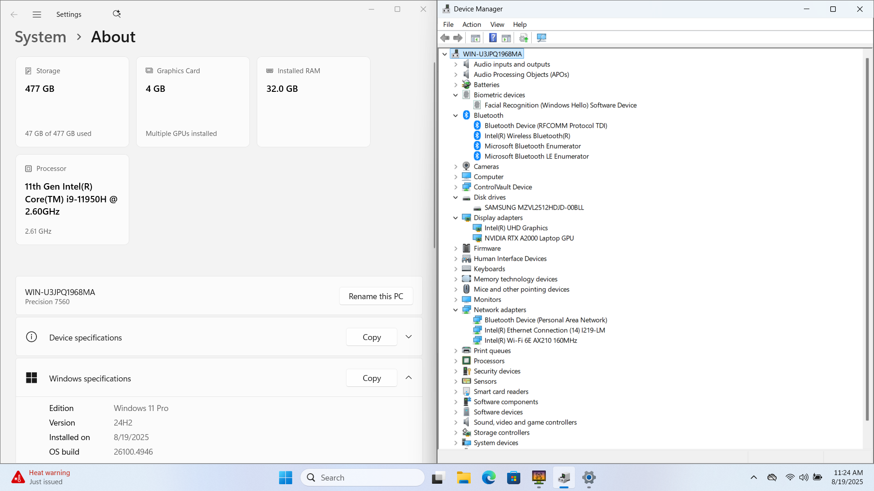Open the View menu
Screen dimensions: 874x491
(x=497, y=25)
